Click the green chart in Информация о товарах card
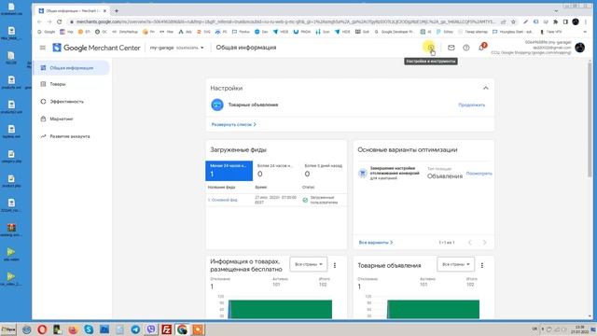This screenshot has width=597, height=336. (x=280, y=309)
